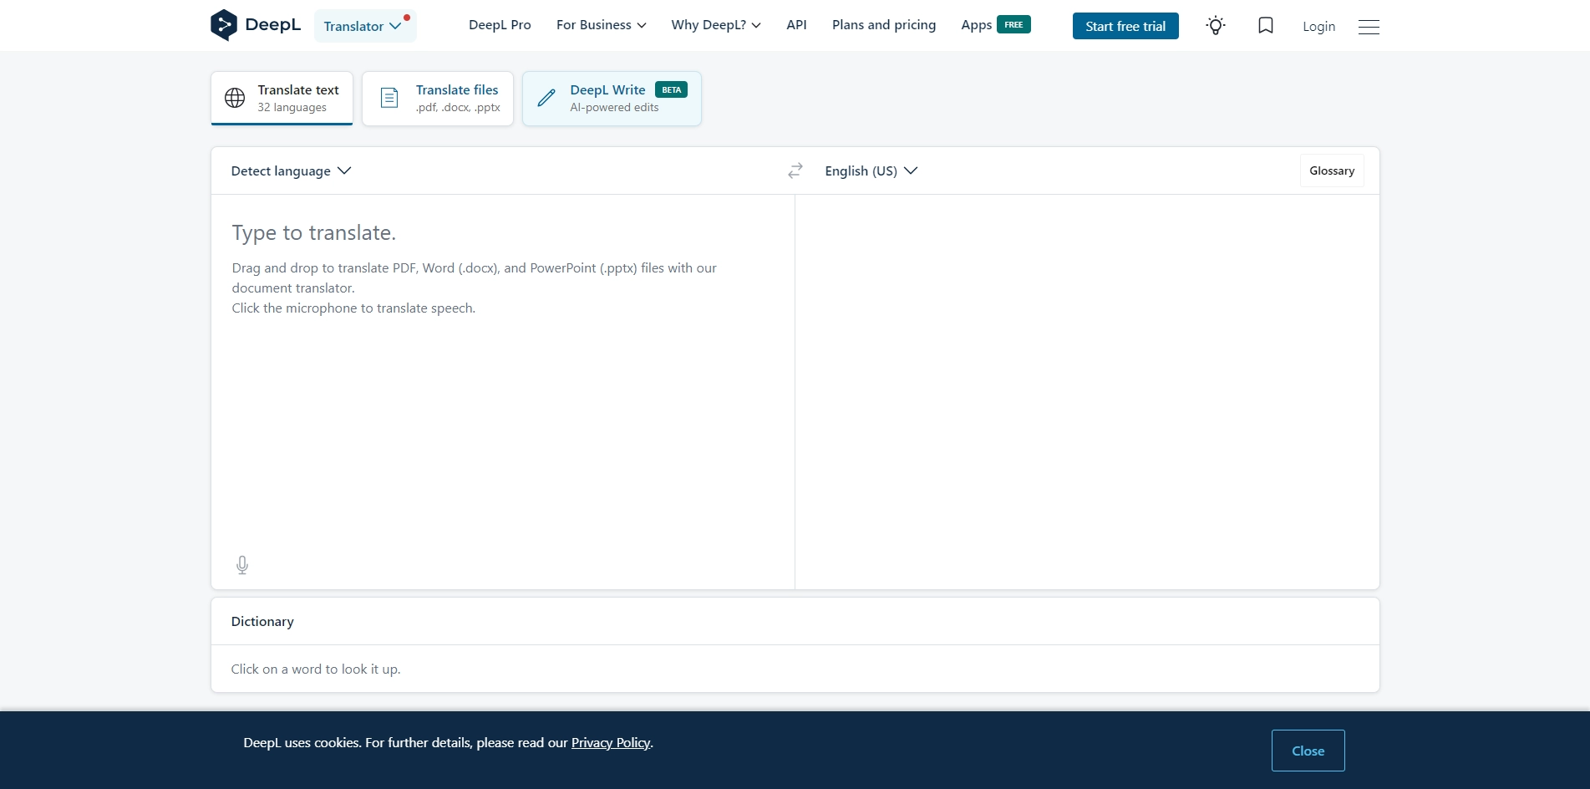
Task: Expand the Detect language dropdown
Action: [x=291, y=171]
